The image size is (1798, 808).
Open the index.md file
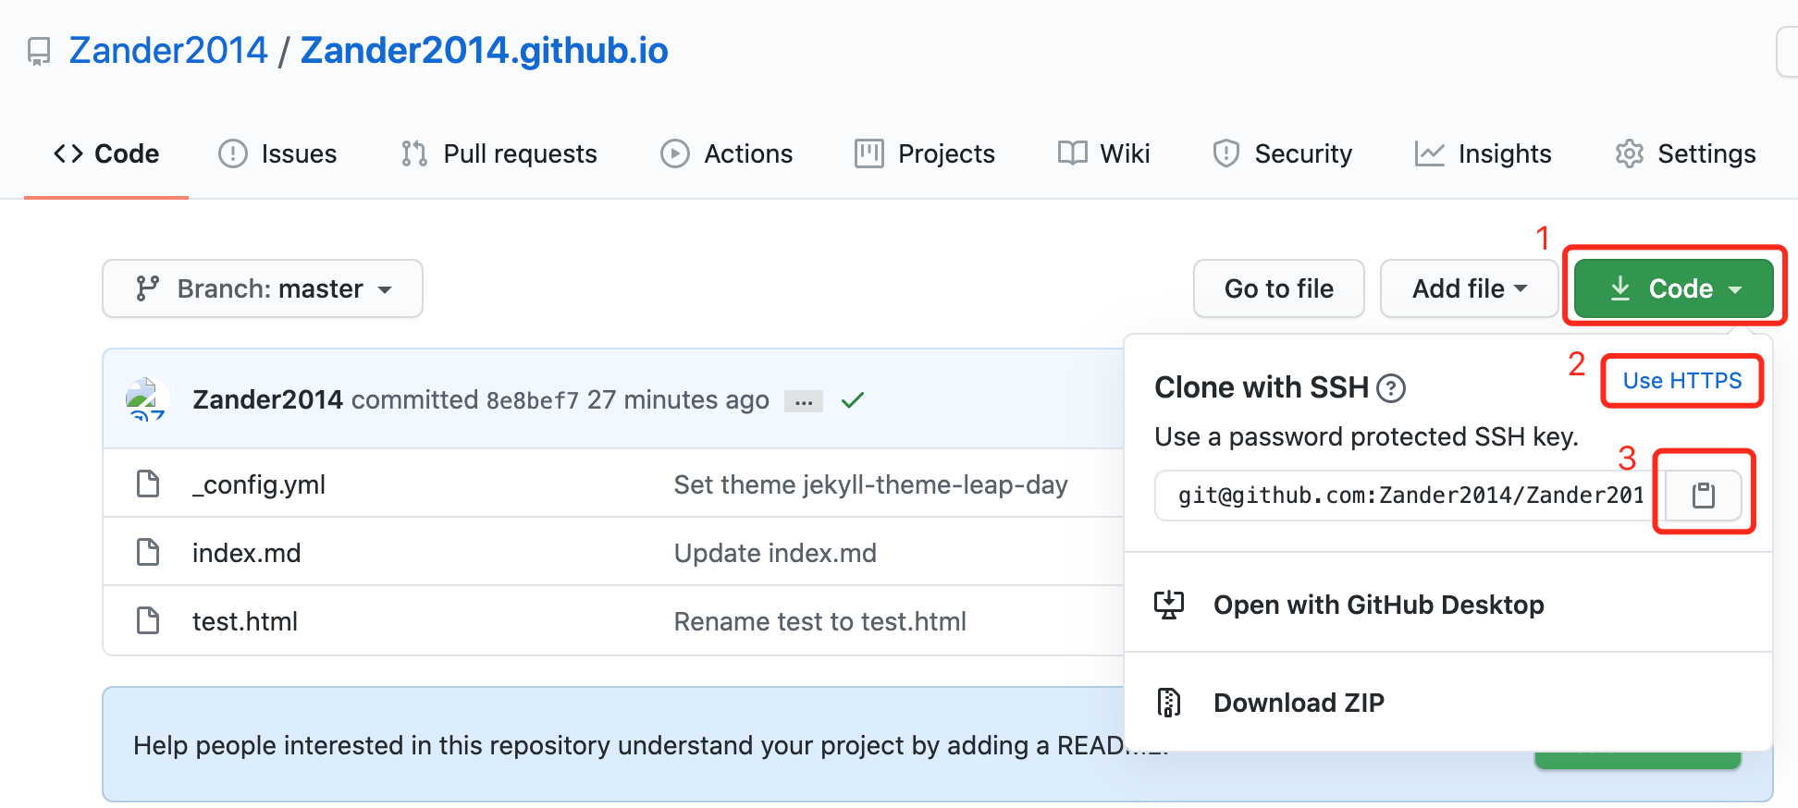click(x=246, y=553)
